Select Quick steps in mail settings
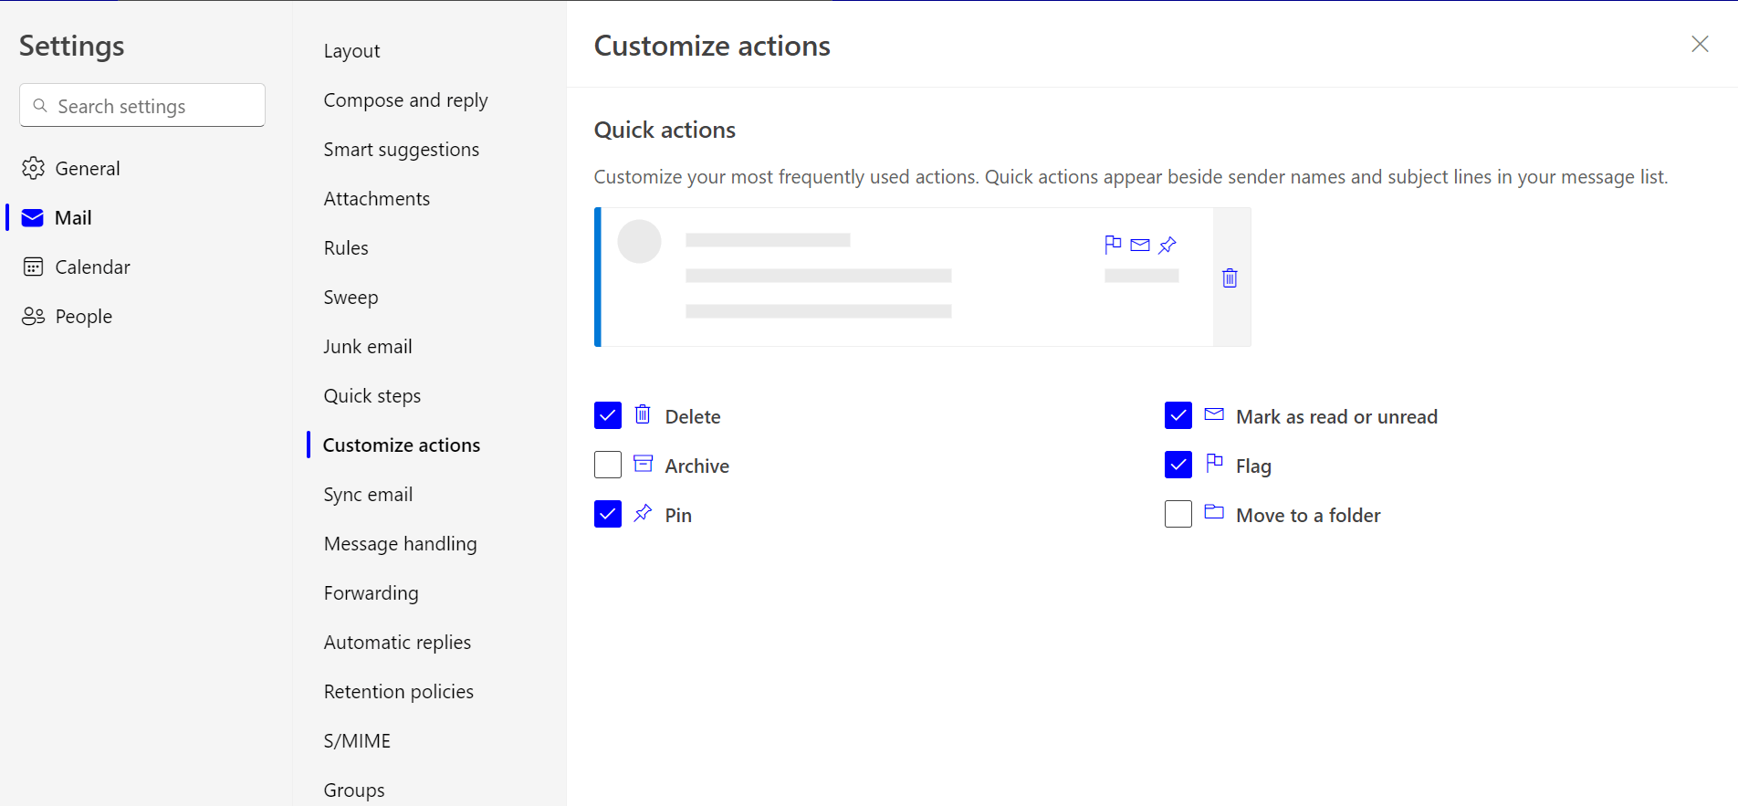 tap(372, 396)
